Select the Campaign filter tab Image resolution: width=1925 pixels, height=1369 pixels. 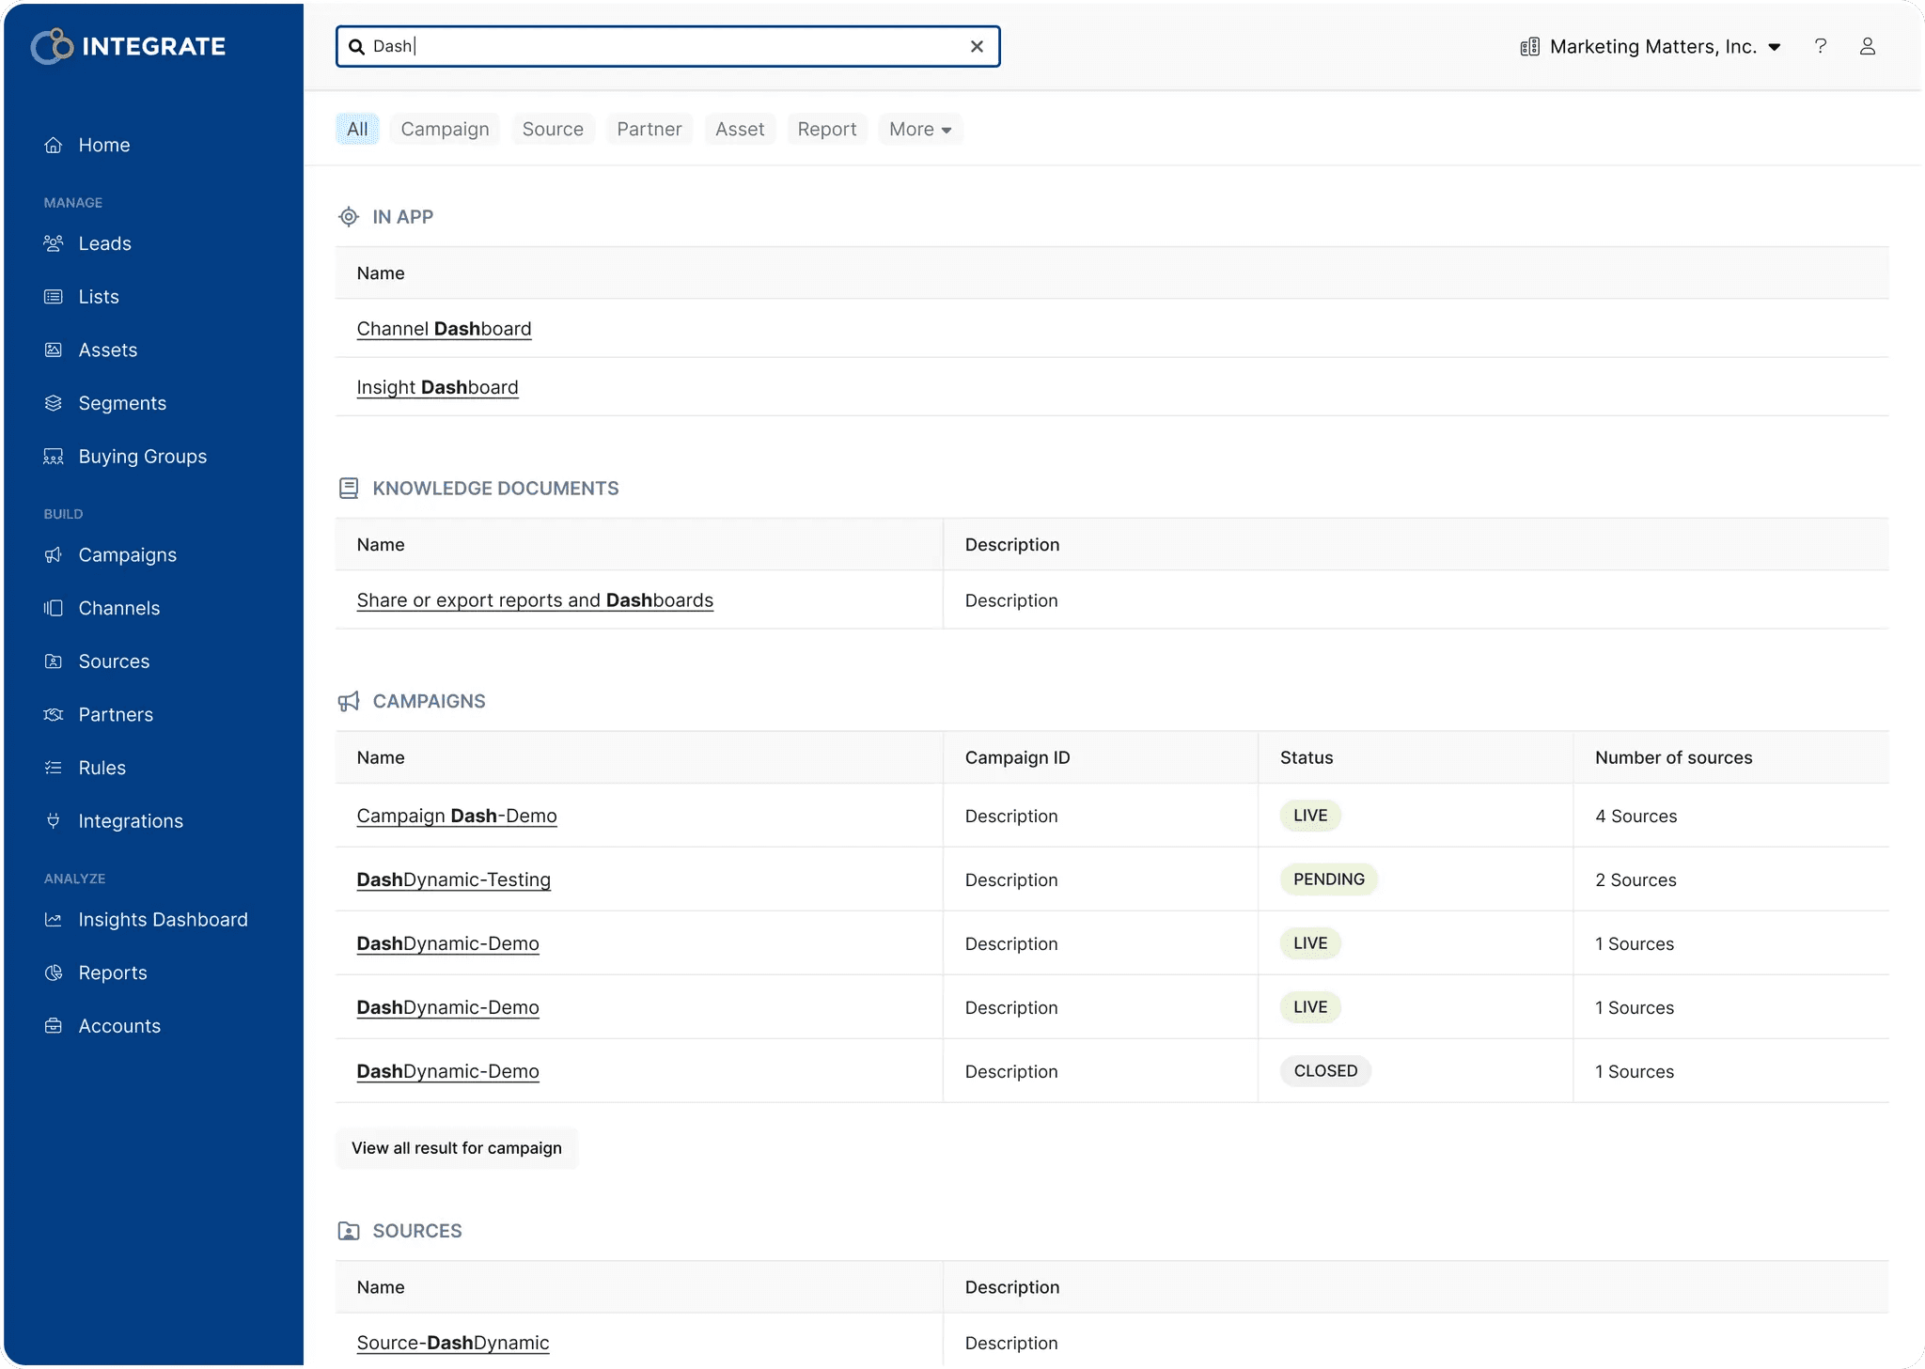[x=445, y=130]
